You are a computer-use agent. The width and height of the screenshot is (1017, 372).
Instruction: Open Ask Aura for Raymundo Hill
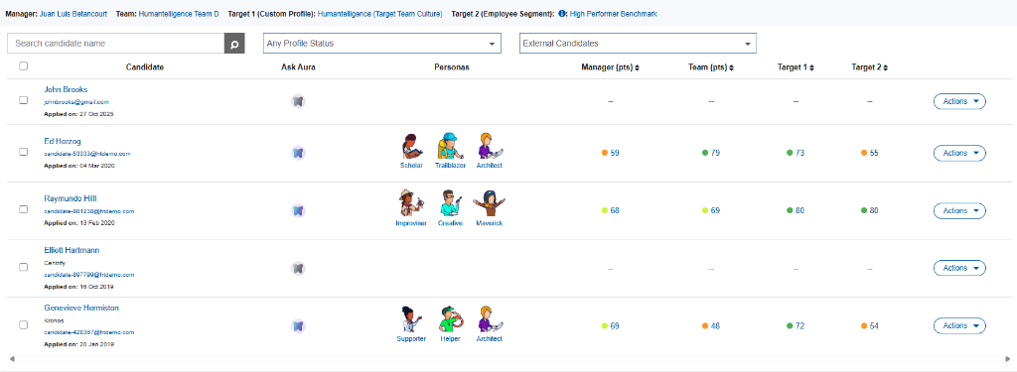tap(298, 210)
